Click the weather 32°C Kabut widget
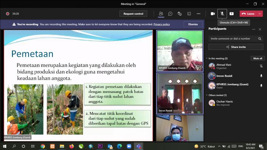Screen dimensions: 267x150 coord(205,146)
